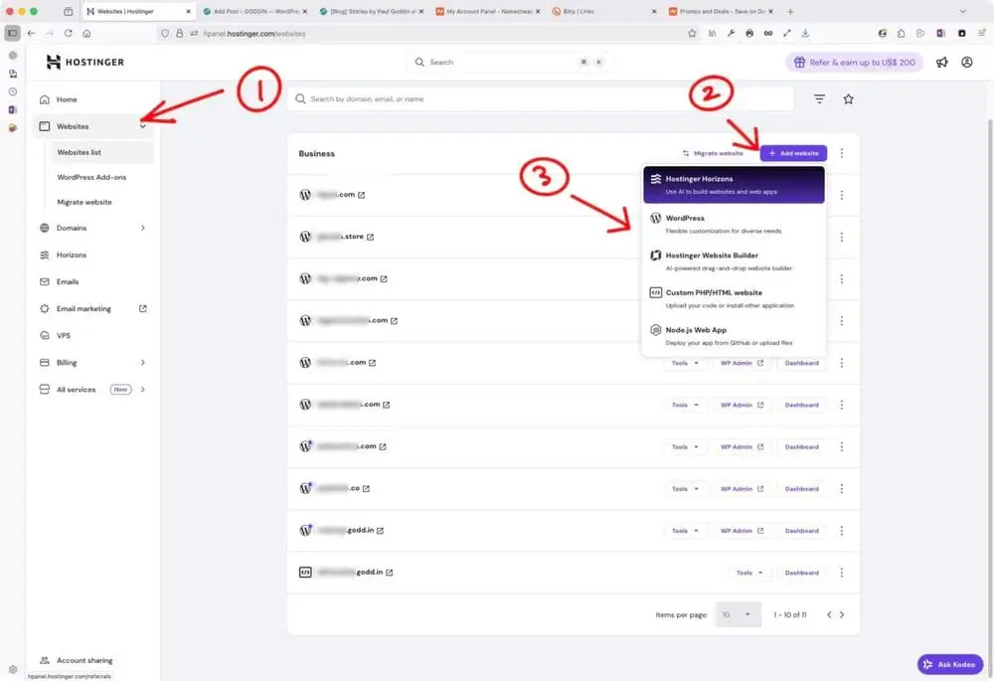Choose Hostinger Website Builder option
The image size is (994, 681).
click(x=734, y=261)
